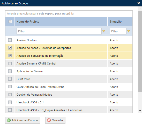Check the Gestión de Vulnerabilidades checkbox
The width and height of the screenshot is (142, 128).
[x=10, y=94]
